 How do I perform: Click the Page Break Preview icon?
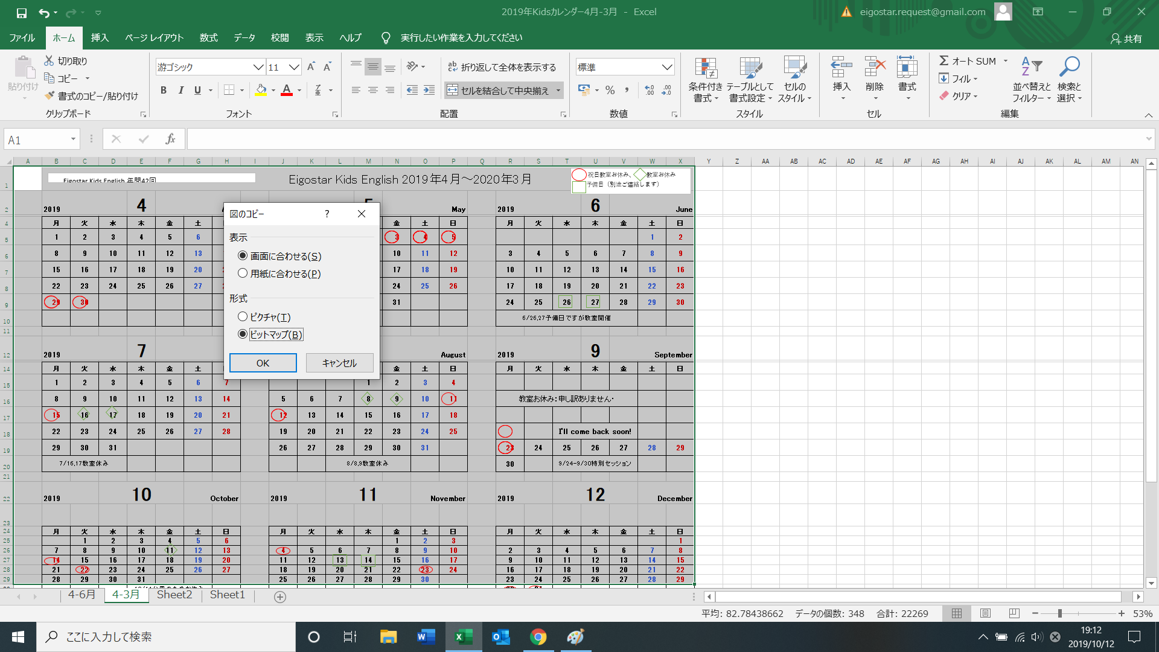(x=1014, y=613)
